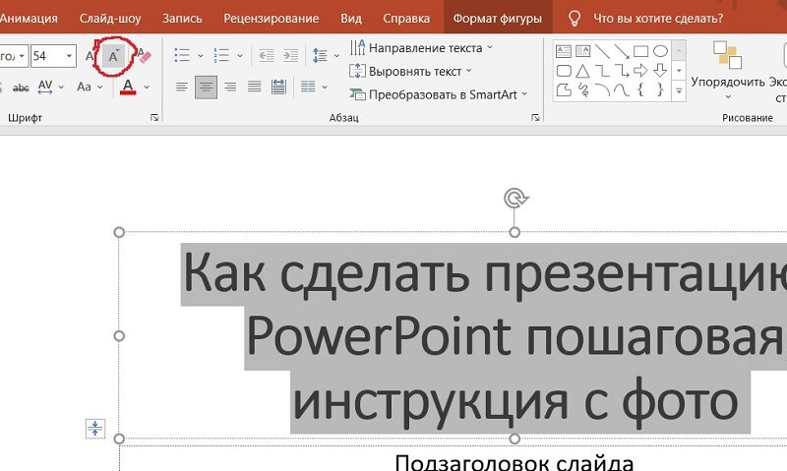Move to the next shapes gallery row
787x471 pixels.
pyautogui.click(x=679, y=71)
